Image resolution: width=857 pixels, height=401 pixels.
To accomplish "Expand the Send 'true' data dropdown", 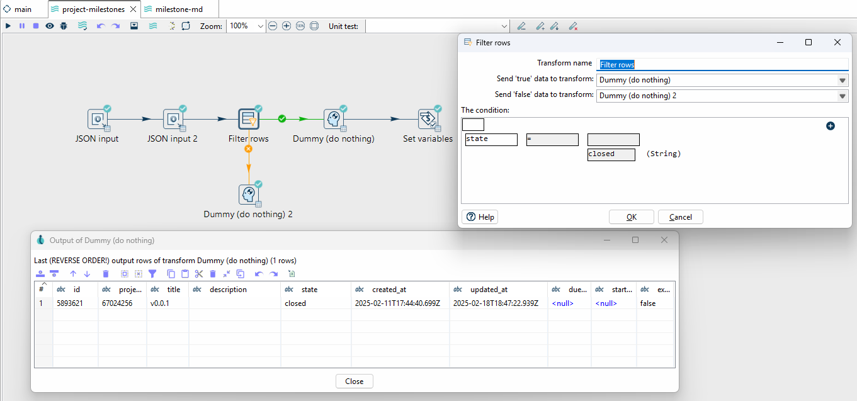I will pyautogui.click(x=843, y=80).
